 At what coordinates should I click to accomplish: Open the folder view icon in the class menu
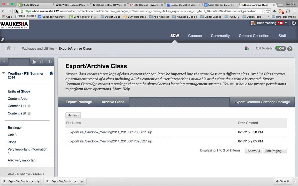34,62
